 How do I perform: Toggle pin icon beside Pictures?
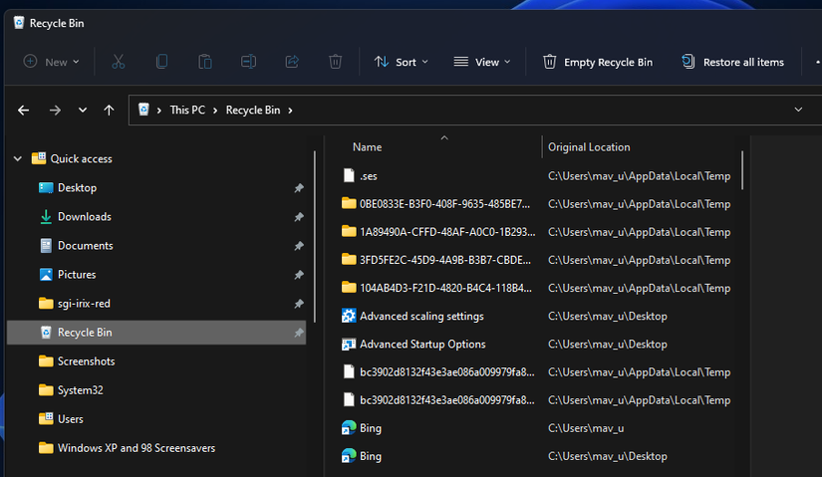[298, 275]
